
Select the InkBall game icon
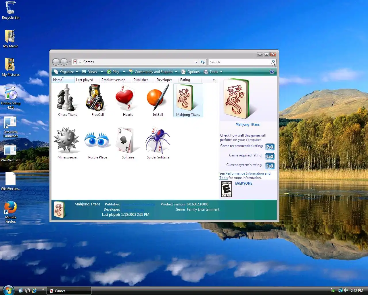point(158,98)
